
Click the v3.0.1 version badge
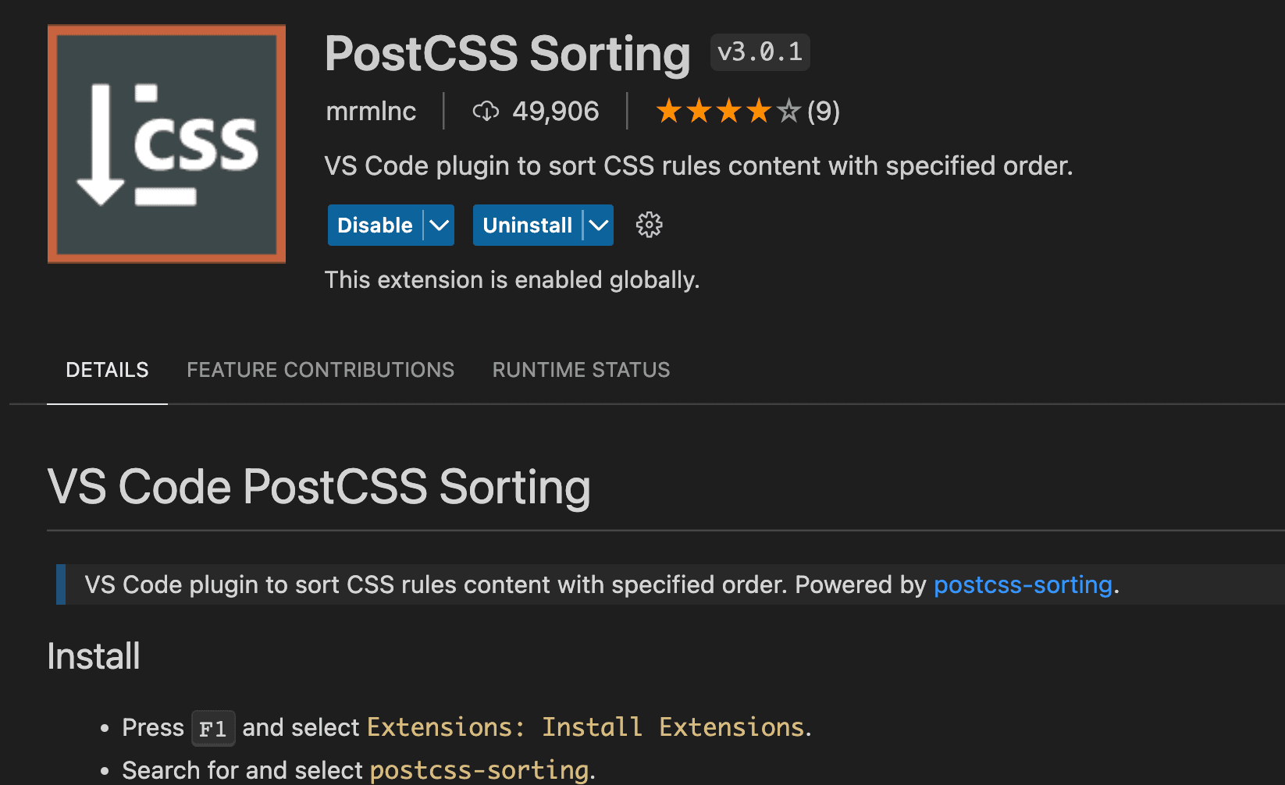pos(760,52)
